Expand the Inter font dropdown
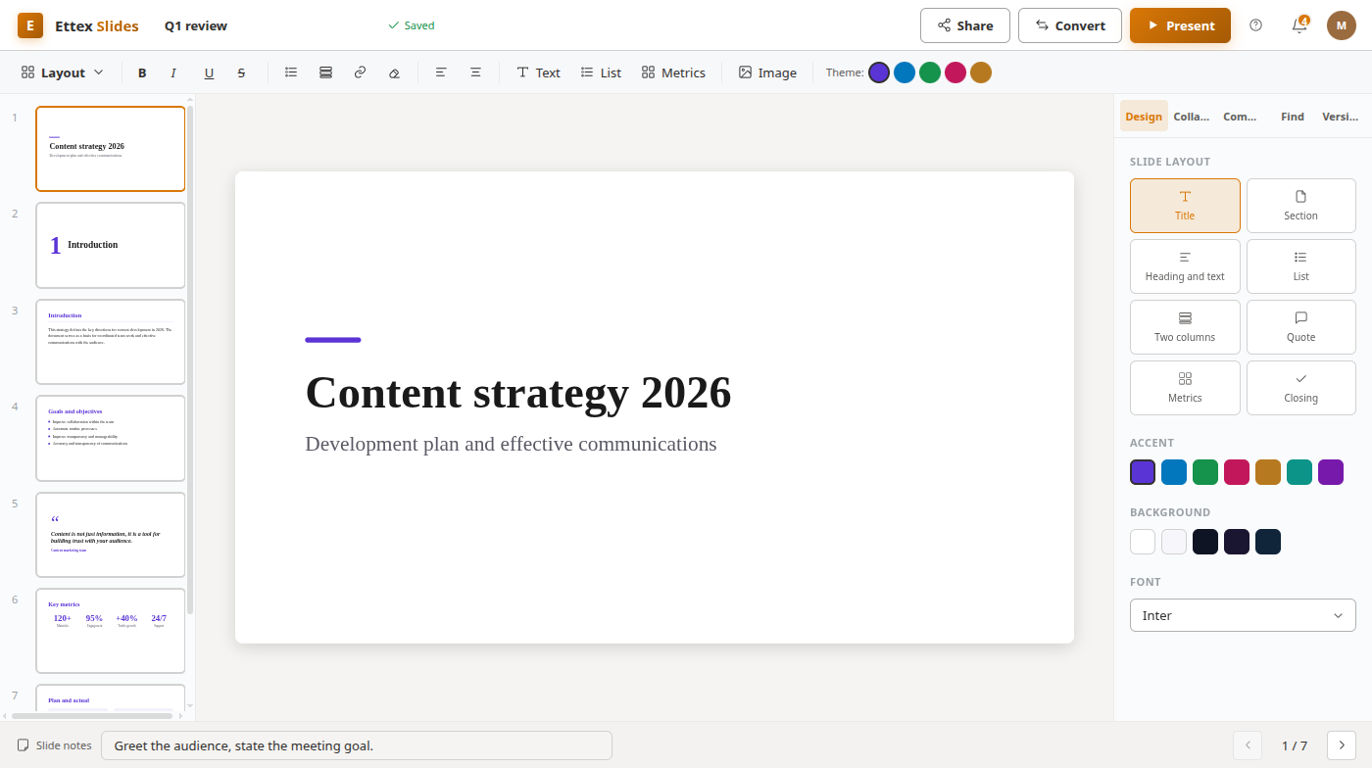This screenshot has height=768, width=1372. click(x=1243, y=615)
